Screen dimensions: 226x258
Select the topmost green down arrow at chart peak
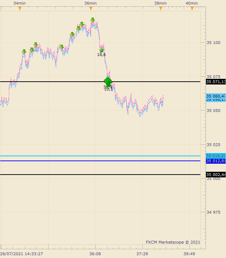[x=92, y=20]
